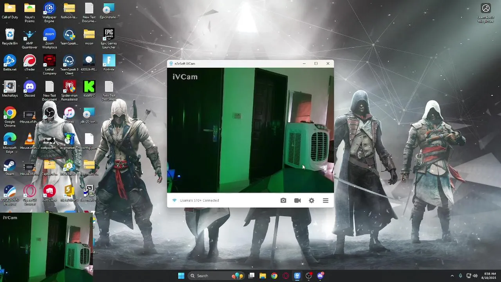Select the Discord shortcut on the desktop
Screen dimensions: 501x282
30,89
